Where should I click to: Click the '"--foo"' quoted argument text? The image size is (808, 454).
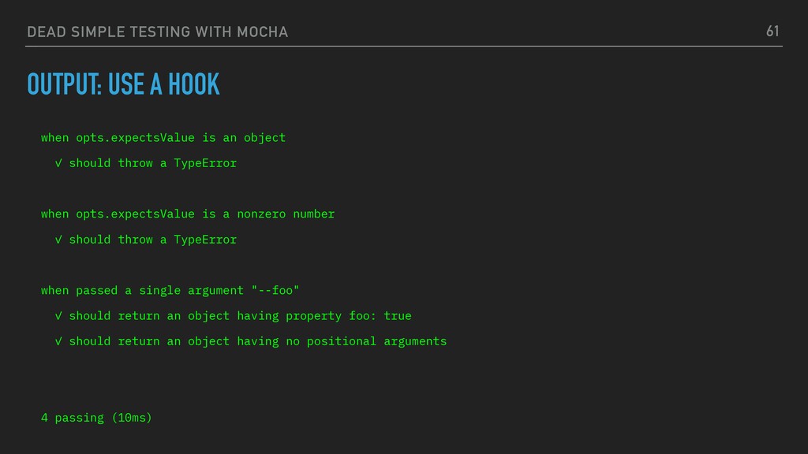[275, 290]
